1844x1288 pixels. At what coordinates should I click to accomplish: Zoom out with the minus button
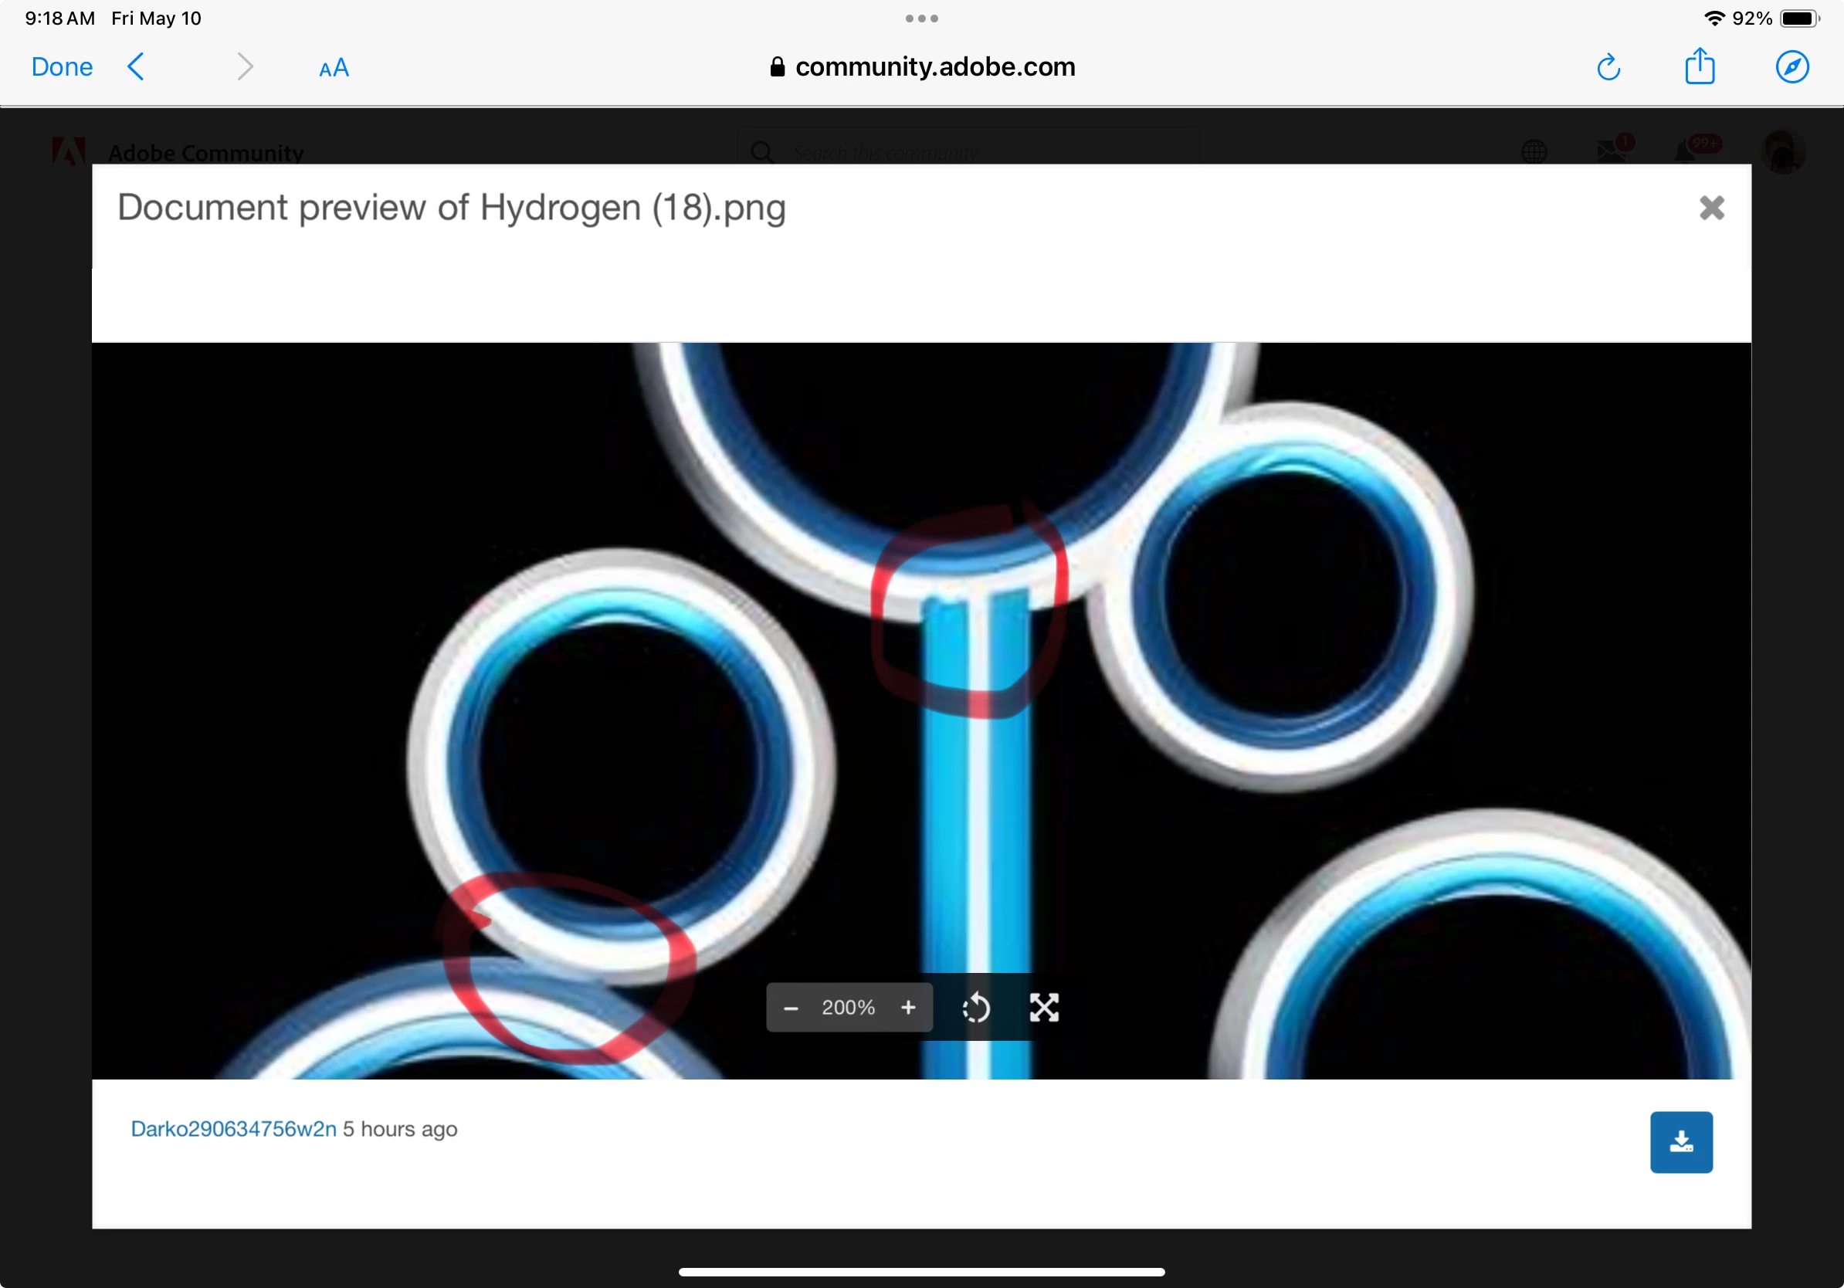pyautogui.click(x=790, y=1008)
